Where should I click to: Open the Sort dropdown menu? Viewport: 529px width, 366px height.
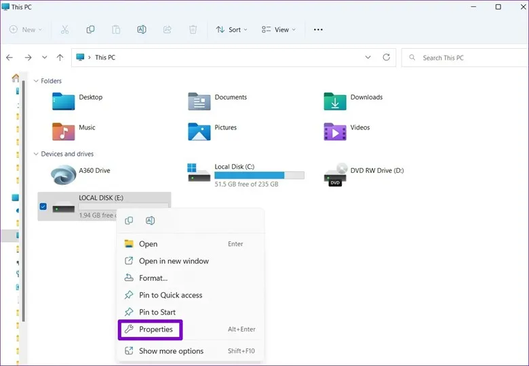(x=231, y=30)
